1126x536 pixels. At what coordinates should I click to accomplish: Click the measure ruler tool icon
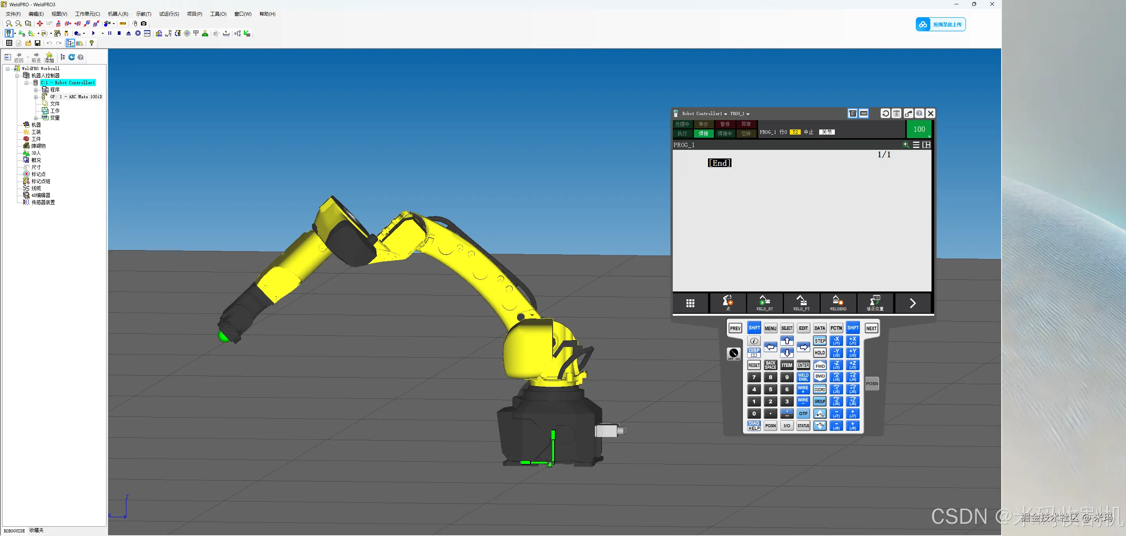point(123,23)
